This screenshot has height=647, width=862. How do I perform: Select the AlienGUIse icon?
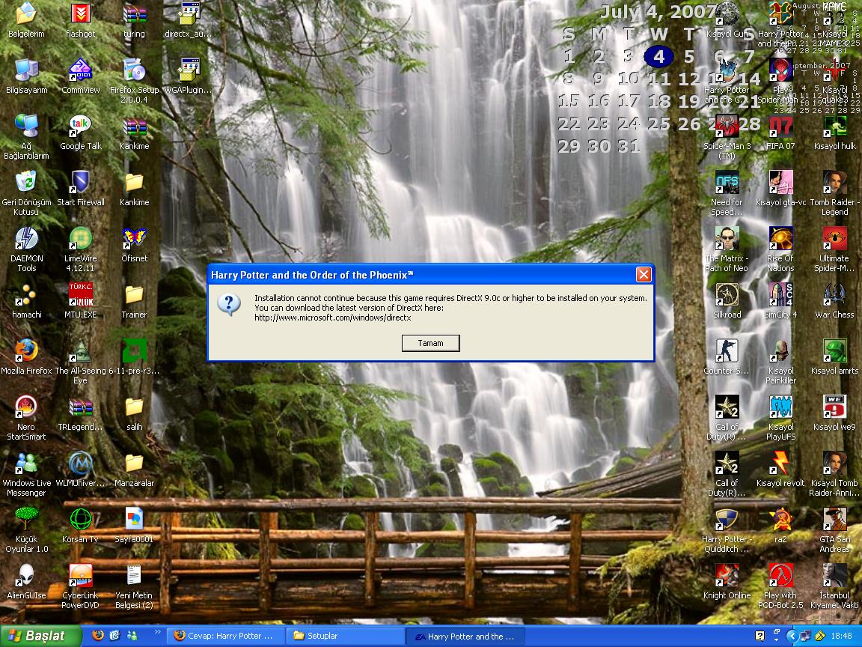click(x=26, y=582)
